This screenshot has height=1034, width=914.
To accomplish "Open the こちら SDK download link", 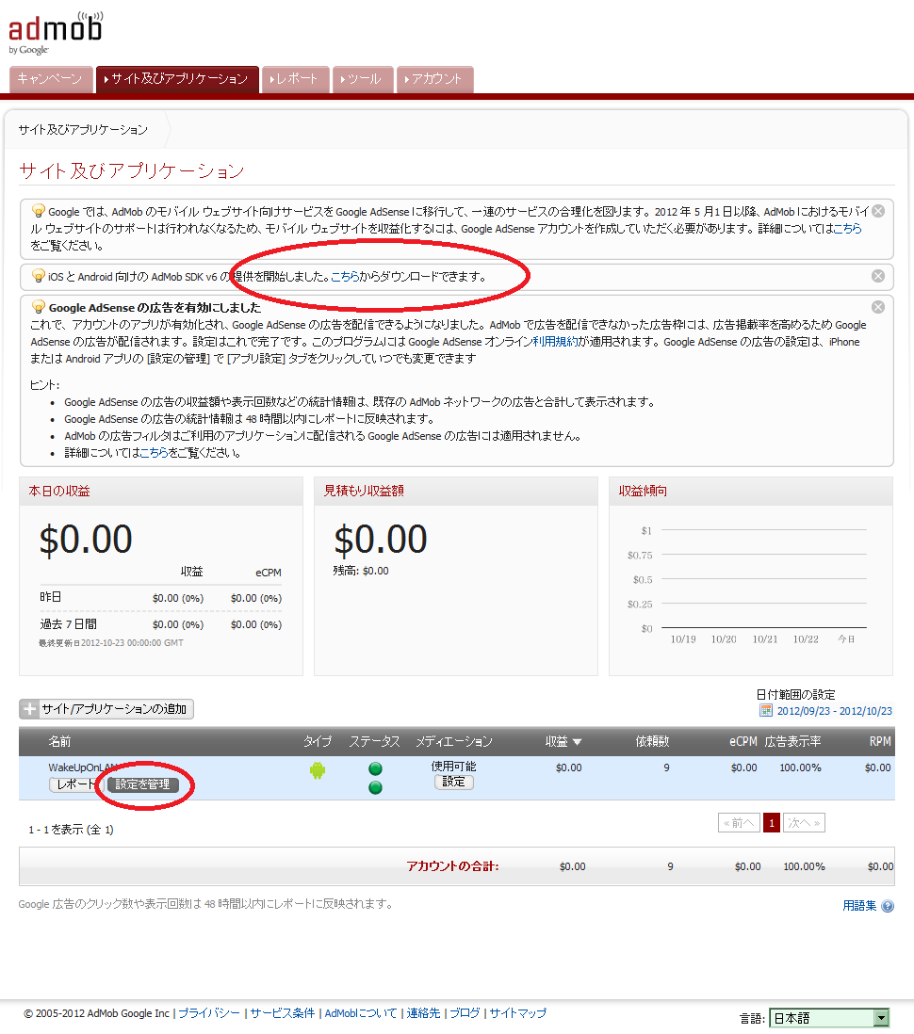I will click(345, 277).
